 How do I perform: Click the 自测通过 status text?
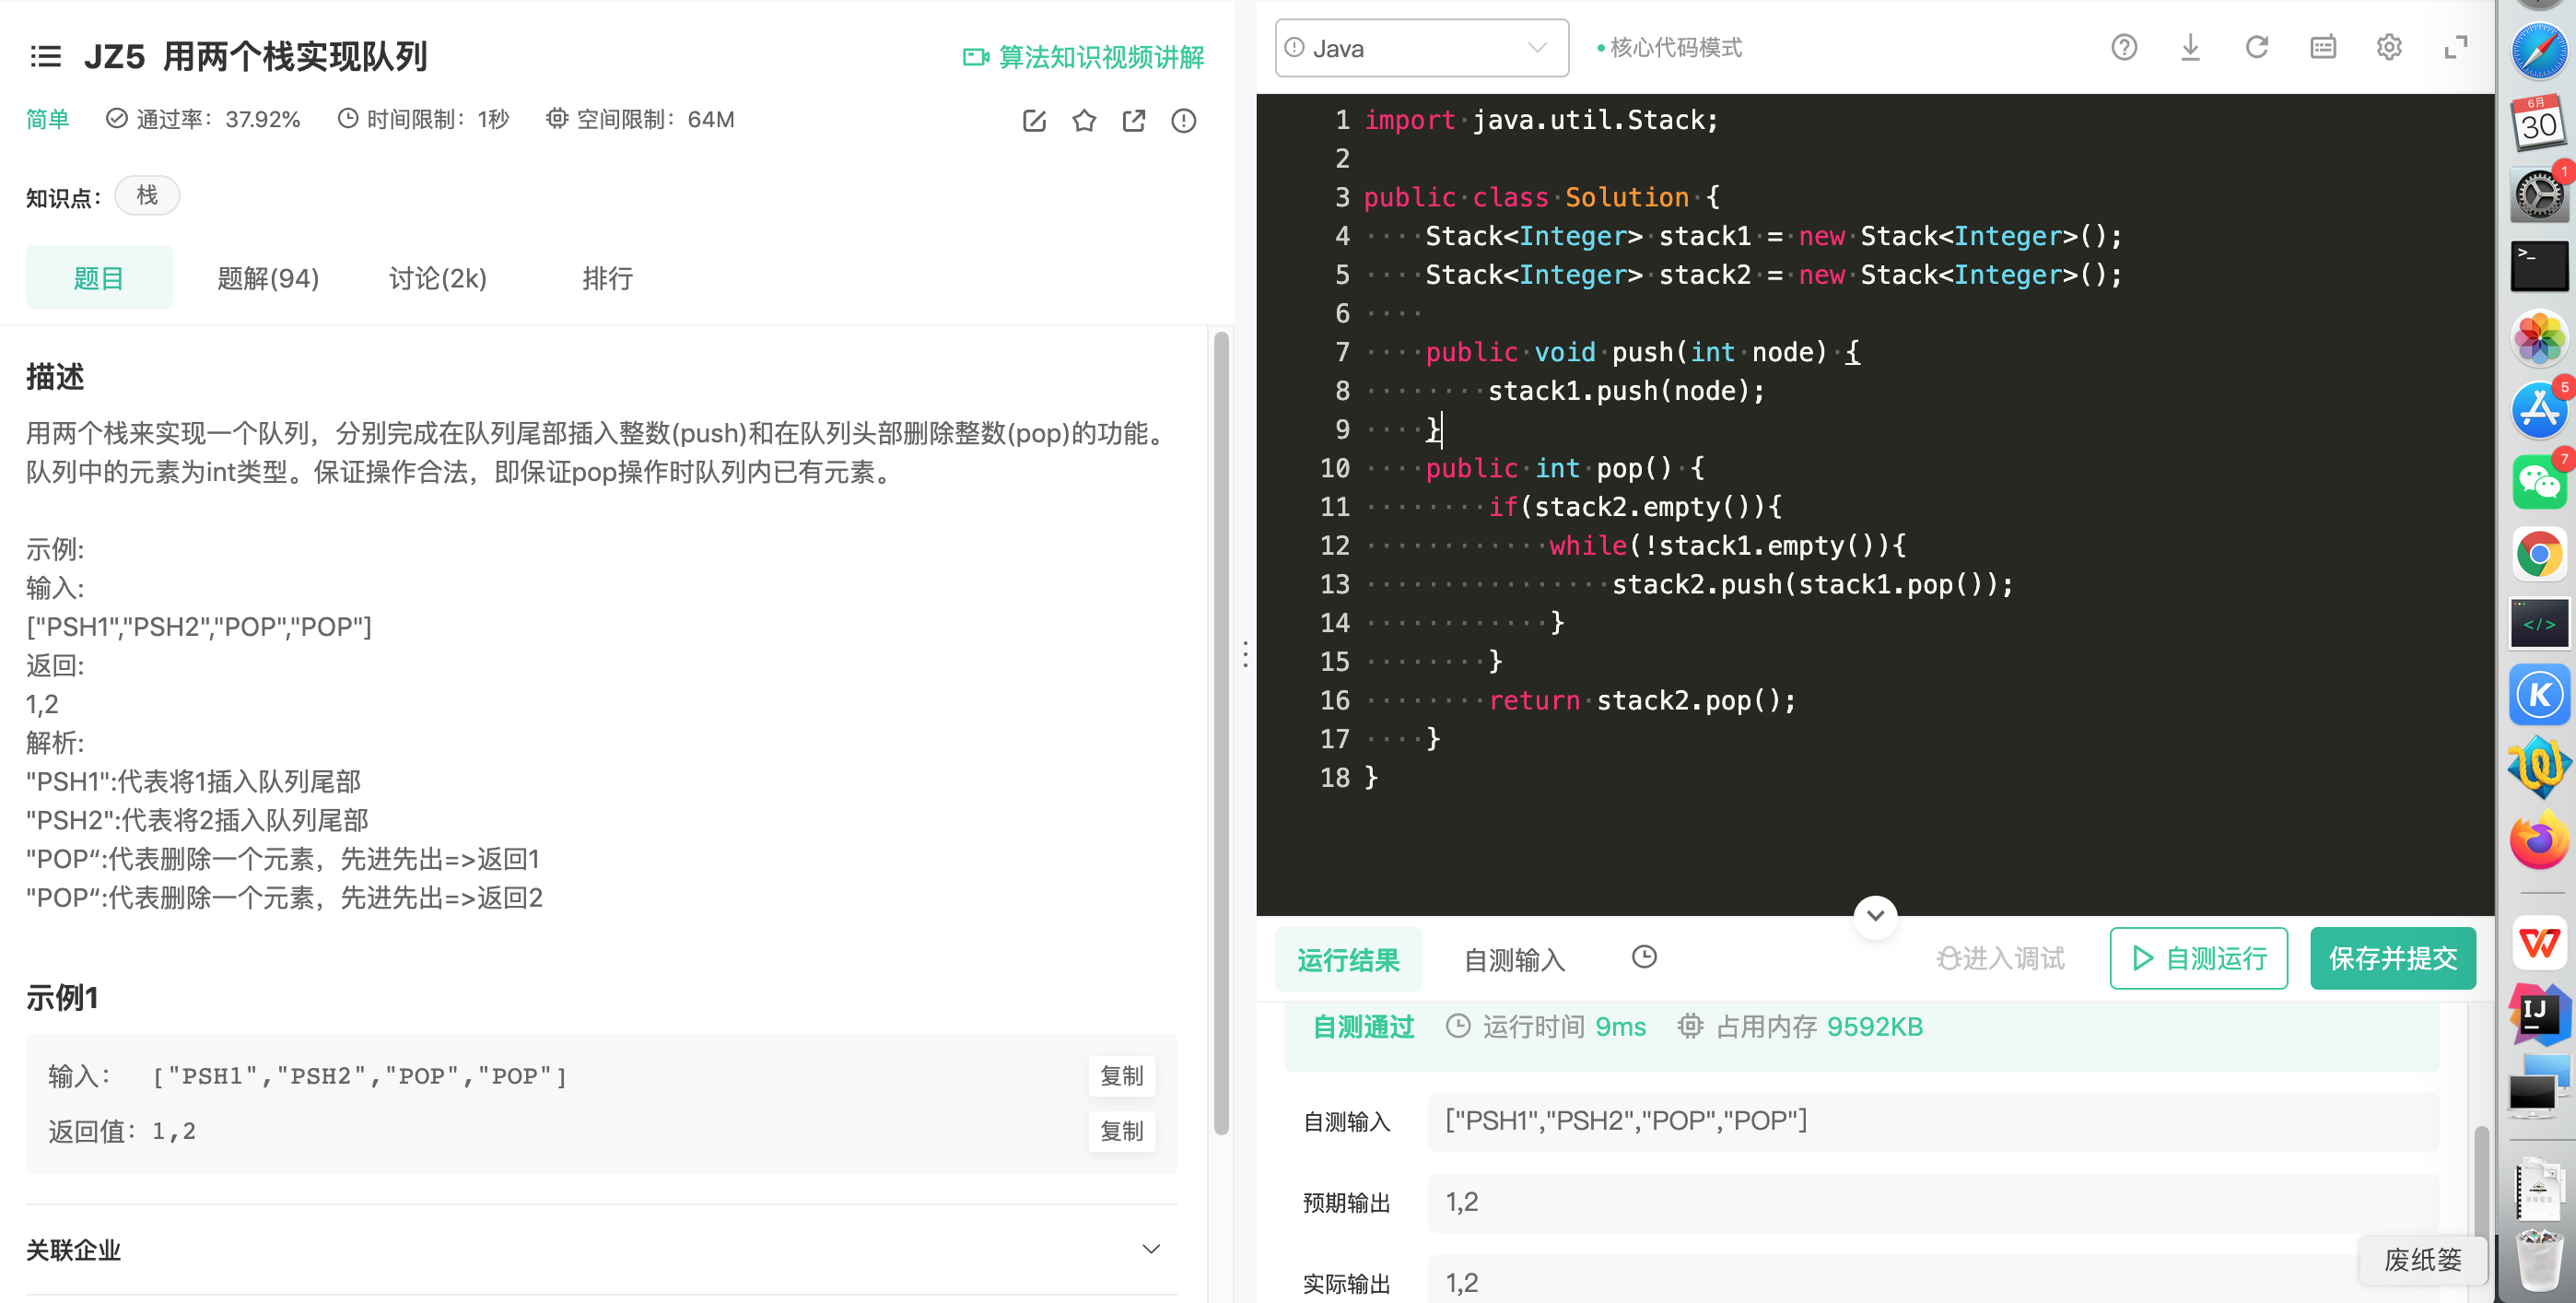pos(1363,1027)
